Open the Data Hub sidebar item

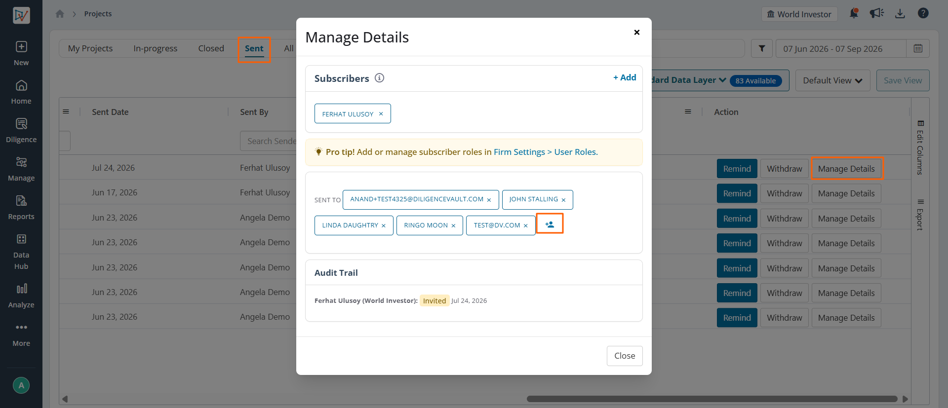(x=21, y=252)
